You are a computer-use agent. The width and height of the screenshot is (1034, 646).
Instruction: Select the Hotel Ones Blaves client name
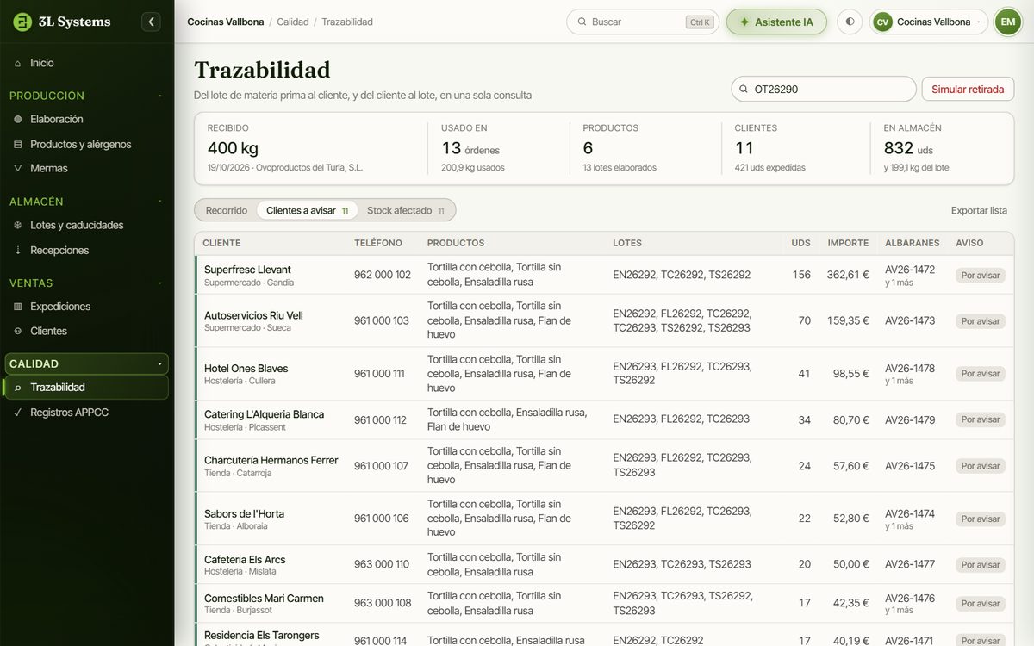(246, 368)
